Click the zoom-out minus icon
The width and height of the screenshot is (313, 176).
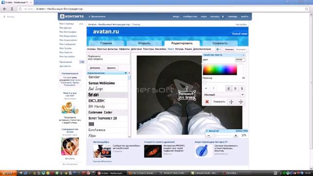point(208,135)
